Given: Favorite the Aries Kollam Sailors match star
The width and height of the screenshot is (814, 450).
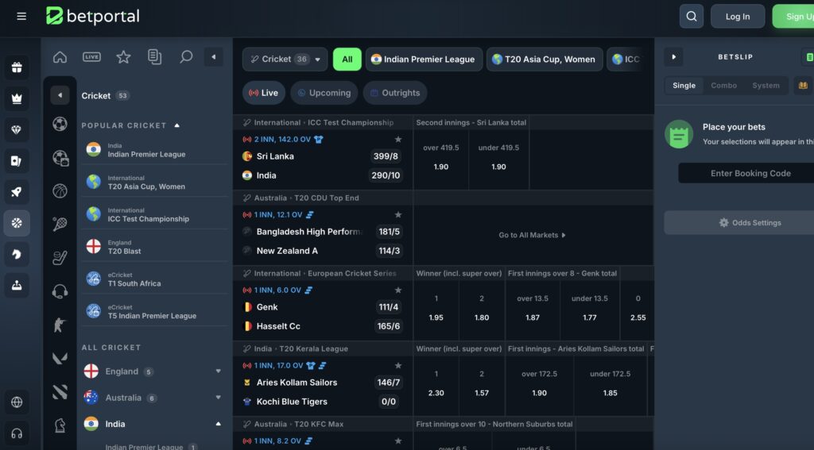Looking at the screenshot, I should pos(398,365).
